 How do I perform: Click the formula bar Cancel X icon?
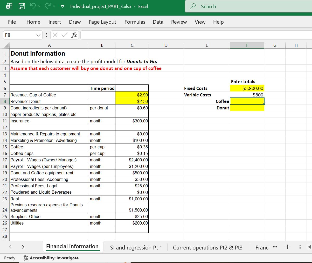pyautogui.click(x=55, y=35)
